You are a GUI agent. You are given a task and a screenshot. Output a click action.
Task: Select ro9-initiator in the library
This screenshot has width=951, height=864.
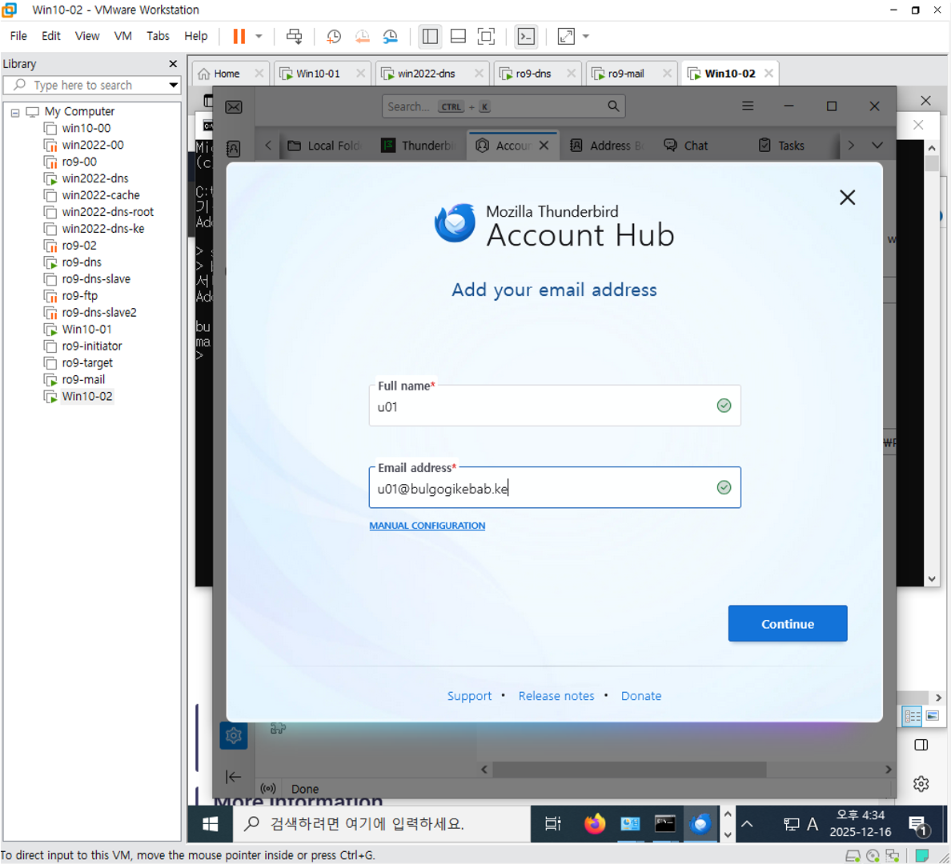91,346
